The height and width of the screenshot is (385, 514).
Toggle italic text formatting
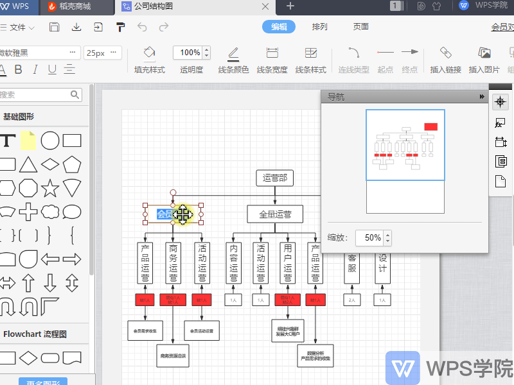click(x=35, y=69)
